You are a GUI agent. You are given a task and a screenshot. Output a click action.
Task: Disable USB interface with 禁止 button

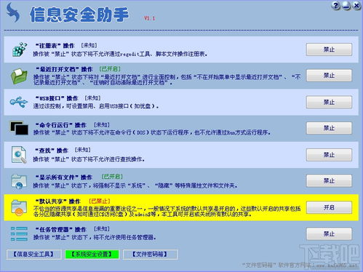coord(329,102)
